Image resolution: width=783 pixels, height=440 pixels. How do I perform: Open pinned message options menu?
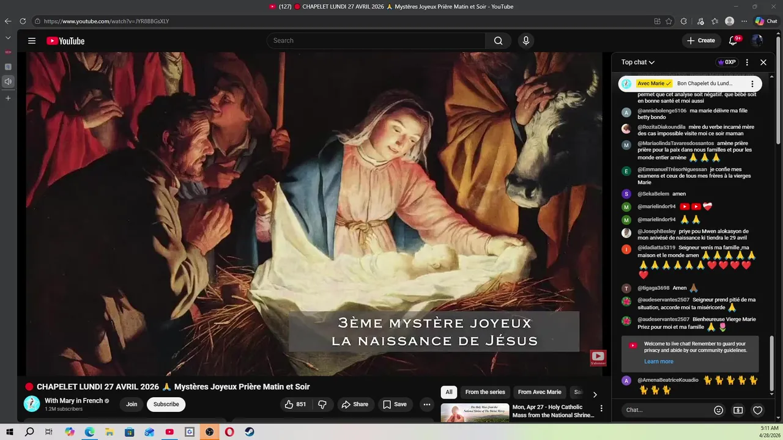[752, 84]
